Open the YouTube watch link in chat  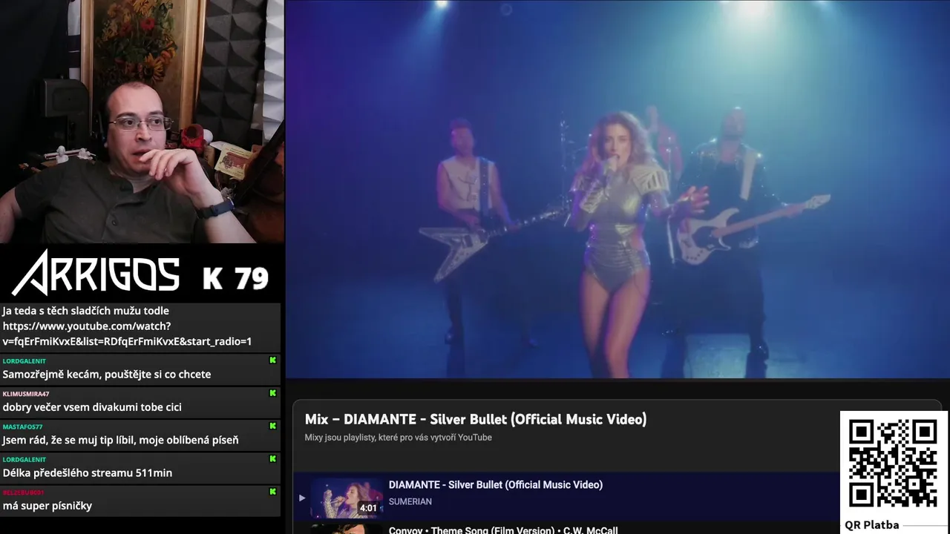pos(127,334)
